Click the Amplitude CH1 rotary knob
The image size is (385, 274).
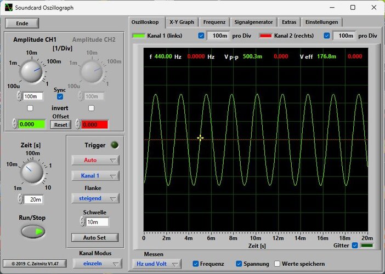click(x=31, y=72)
